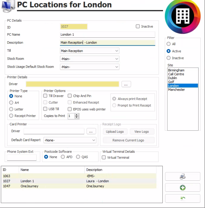Click the View Logo button
Image resolution: width=205 pixels, height=208 pixels.
tap(142, 132)
